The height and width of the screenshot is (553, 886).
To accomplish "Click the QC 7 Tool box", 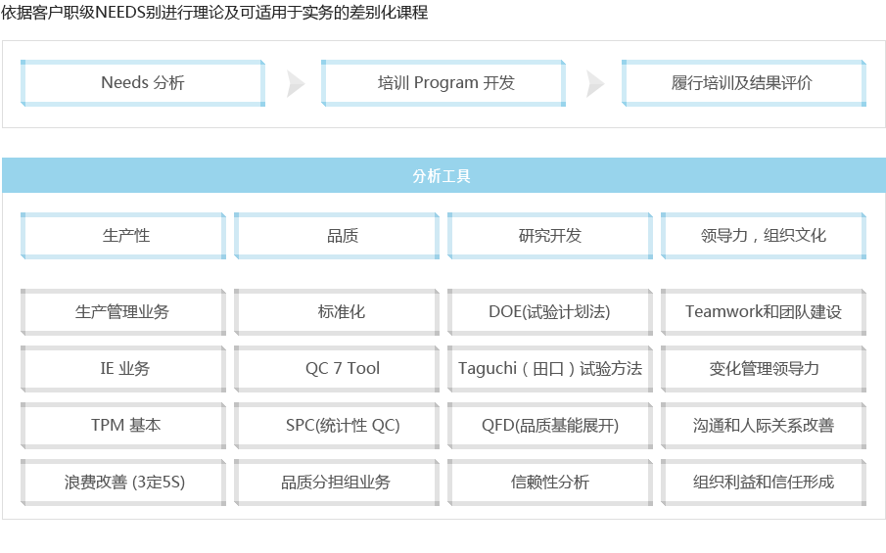I will pyautogui.click(x=337, y=369).
